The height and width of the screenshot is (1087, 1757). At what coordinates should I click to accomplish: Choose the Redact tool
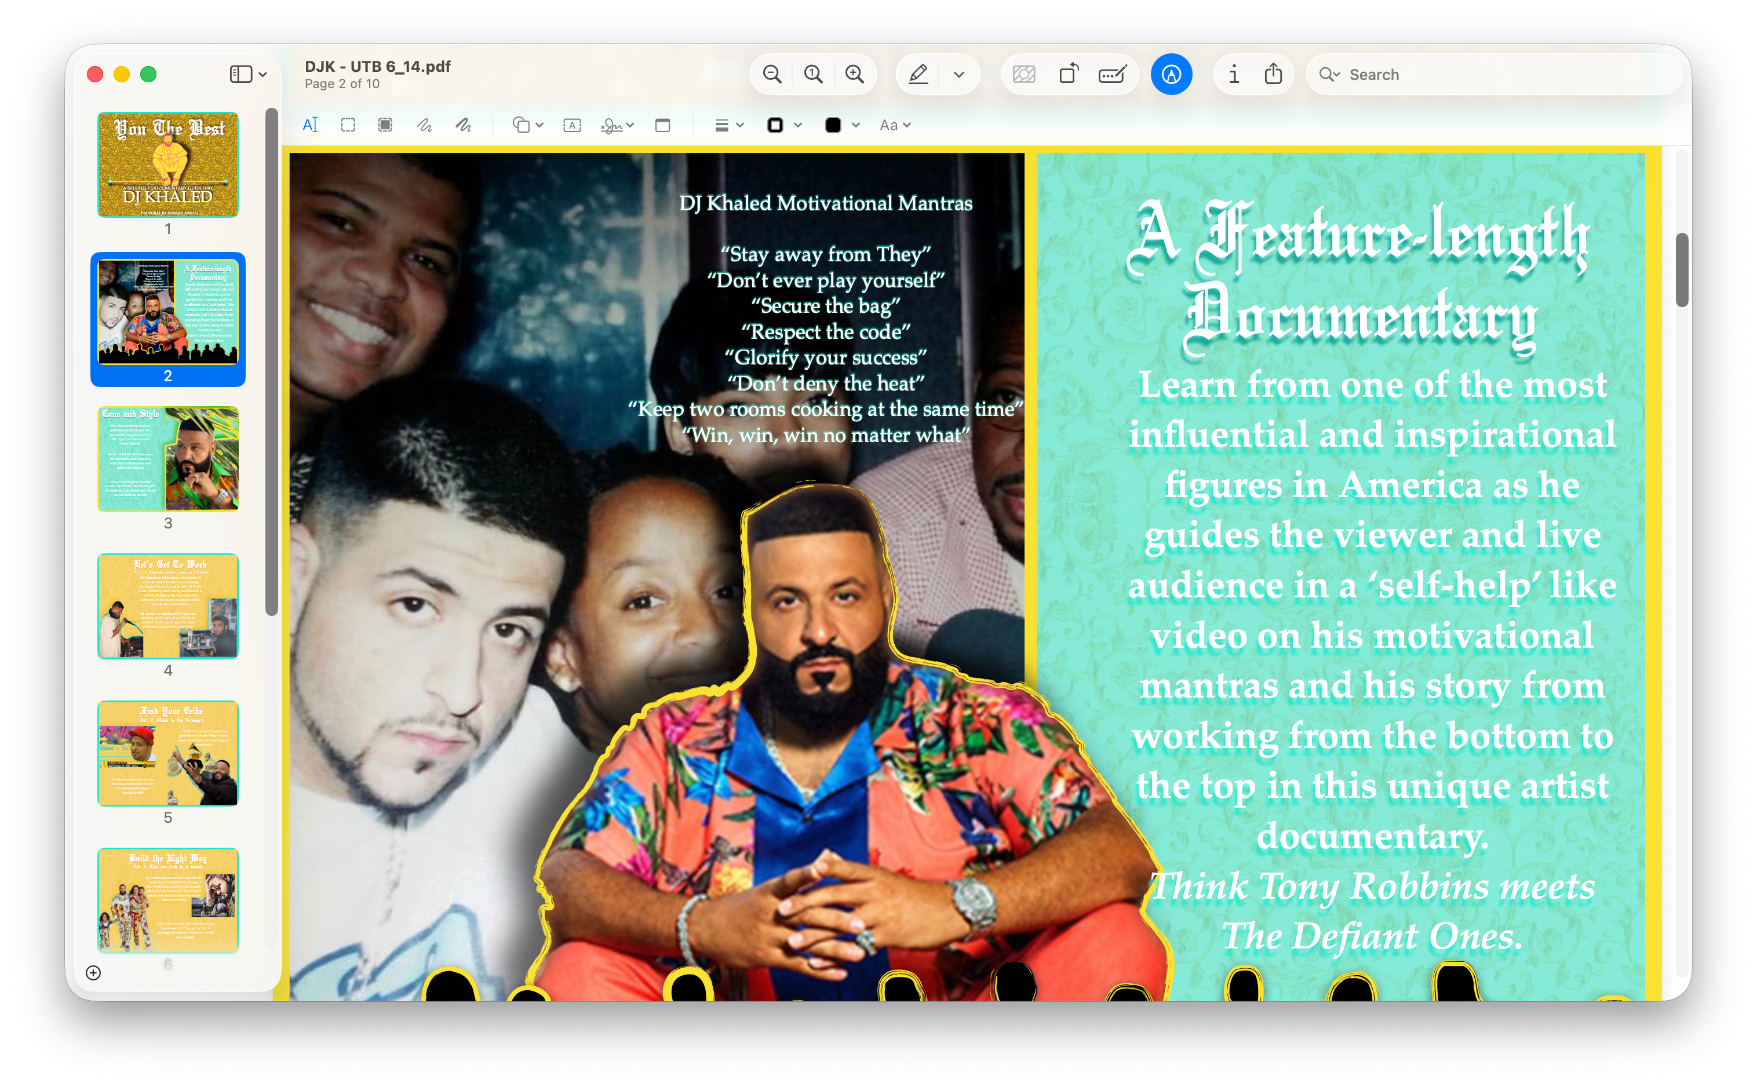click(x=385, y=125)
